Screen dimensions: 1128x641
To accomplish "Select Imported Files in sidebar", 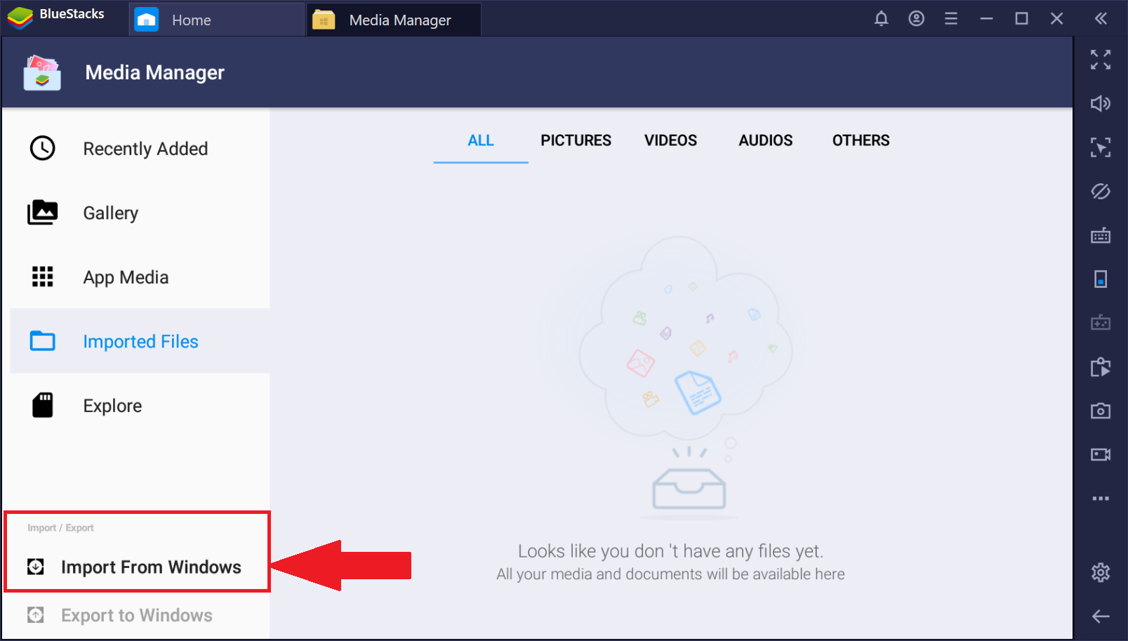I will (140, 341).
